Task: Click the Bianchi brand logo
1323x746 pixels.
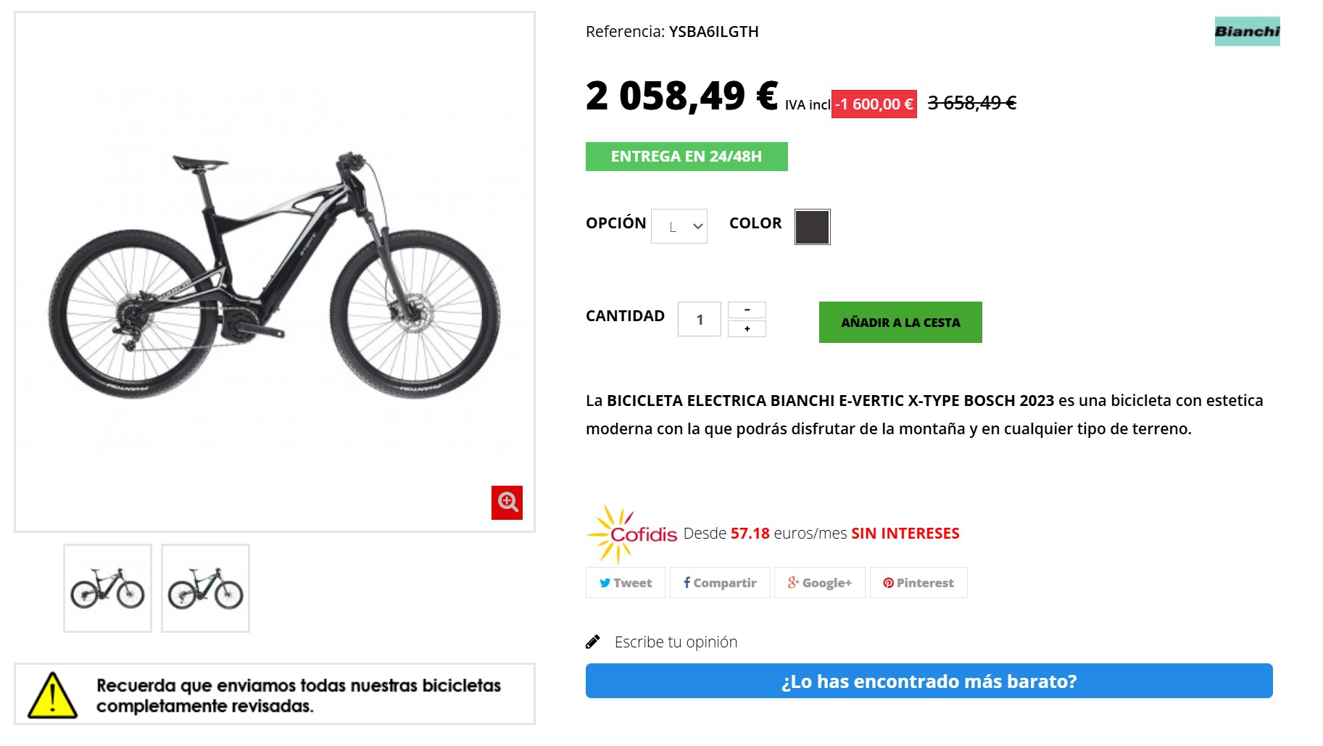Action: 1247,31
